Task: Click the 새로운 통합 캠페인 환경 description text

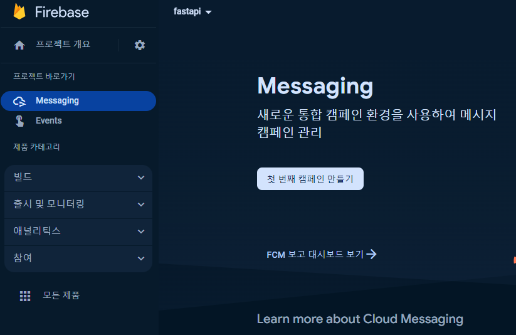Action: pos(377,124)
